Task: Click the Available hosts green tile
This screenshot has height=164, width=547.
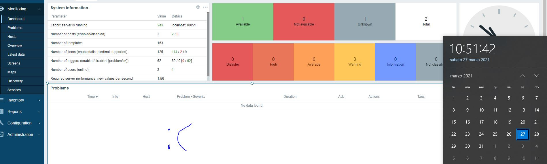Action: 243,22
